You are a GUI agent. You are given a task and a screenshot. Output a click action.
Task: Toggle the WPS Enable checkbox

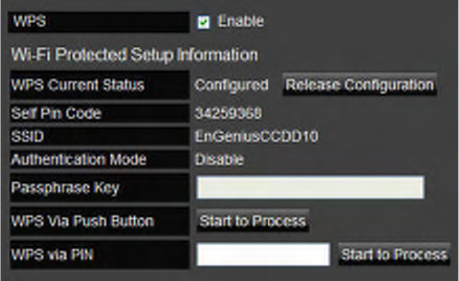(x=204, y=22)
